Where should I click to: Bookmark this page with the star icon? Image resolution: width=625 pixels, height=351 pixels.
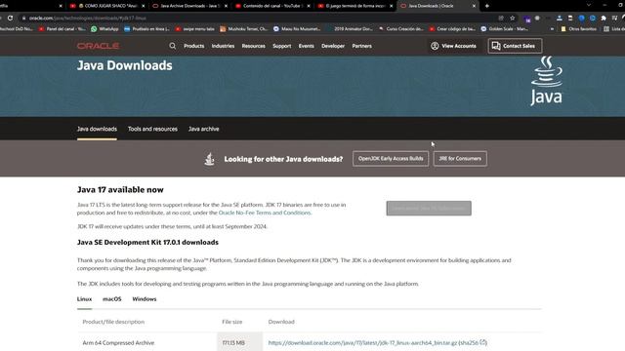click(x=512, y=18)
